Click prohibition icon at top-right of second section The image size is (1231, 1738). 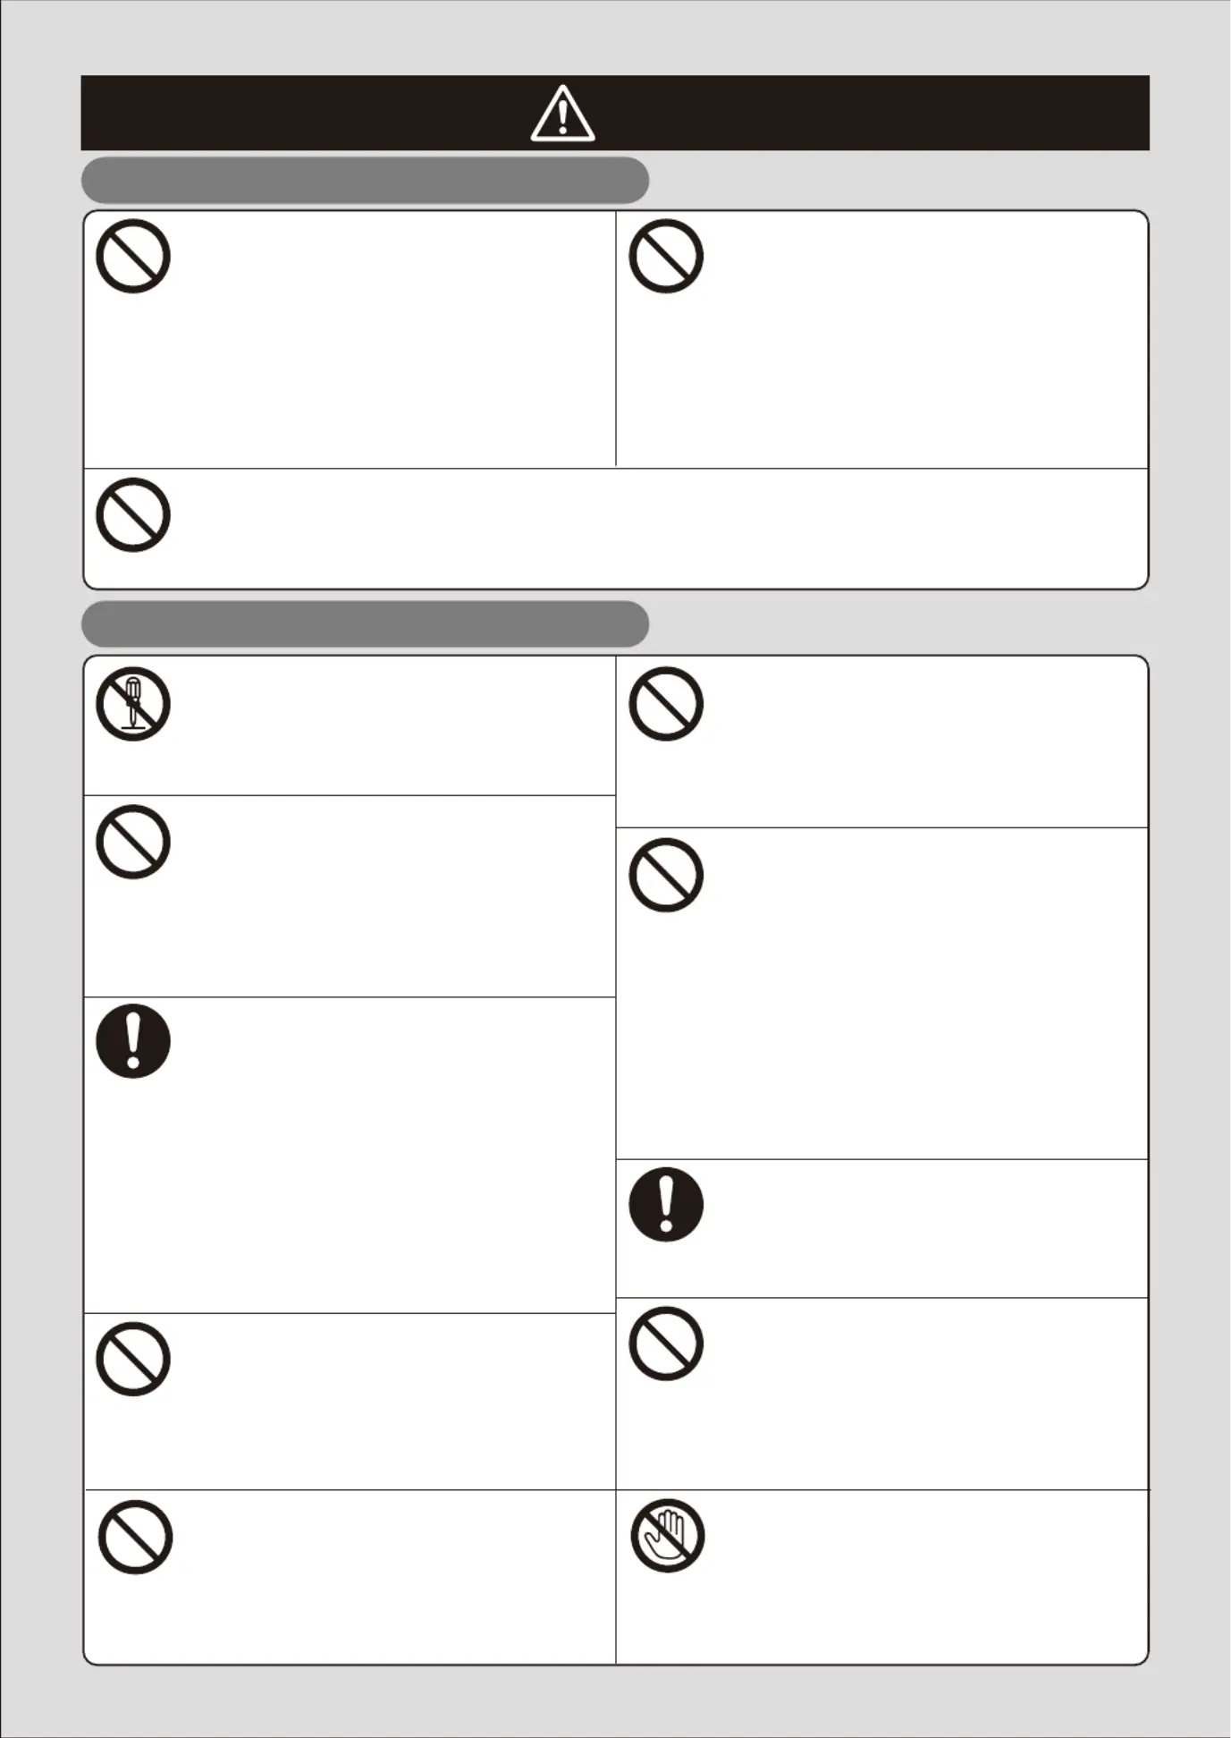666,703
